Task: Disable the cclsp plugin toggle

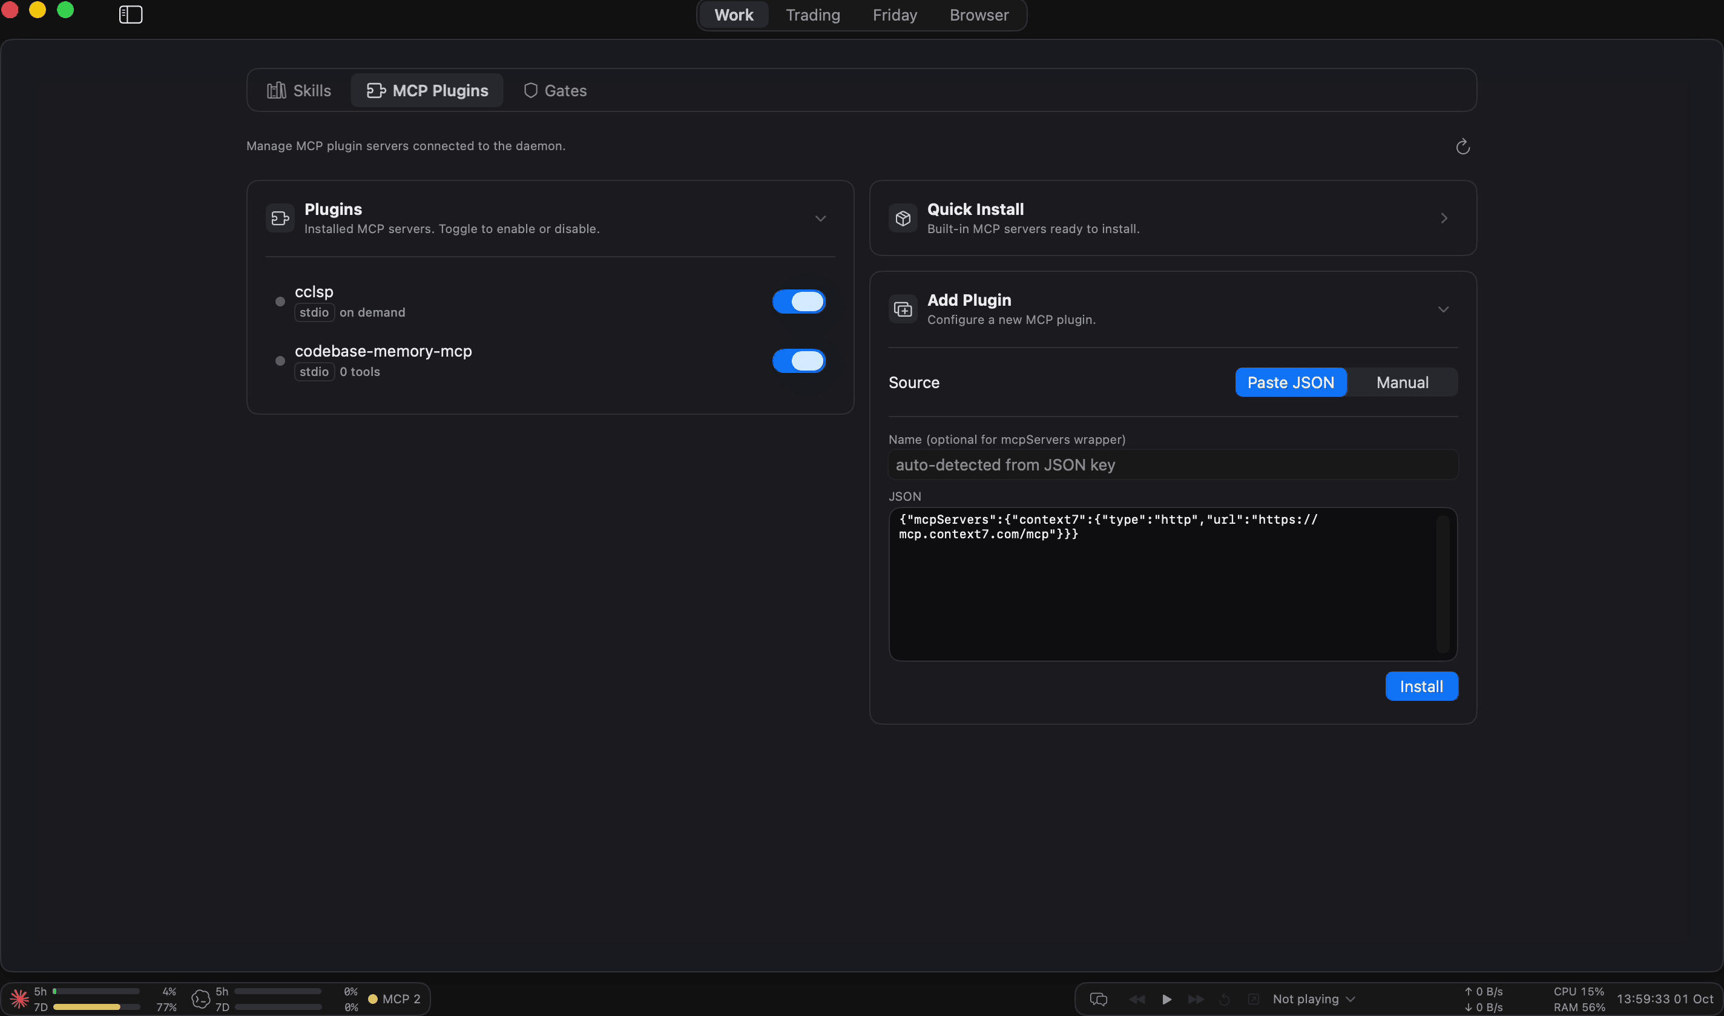Action: coord(798,302)
